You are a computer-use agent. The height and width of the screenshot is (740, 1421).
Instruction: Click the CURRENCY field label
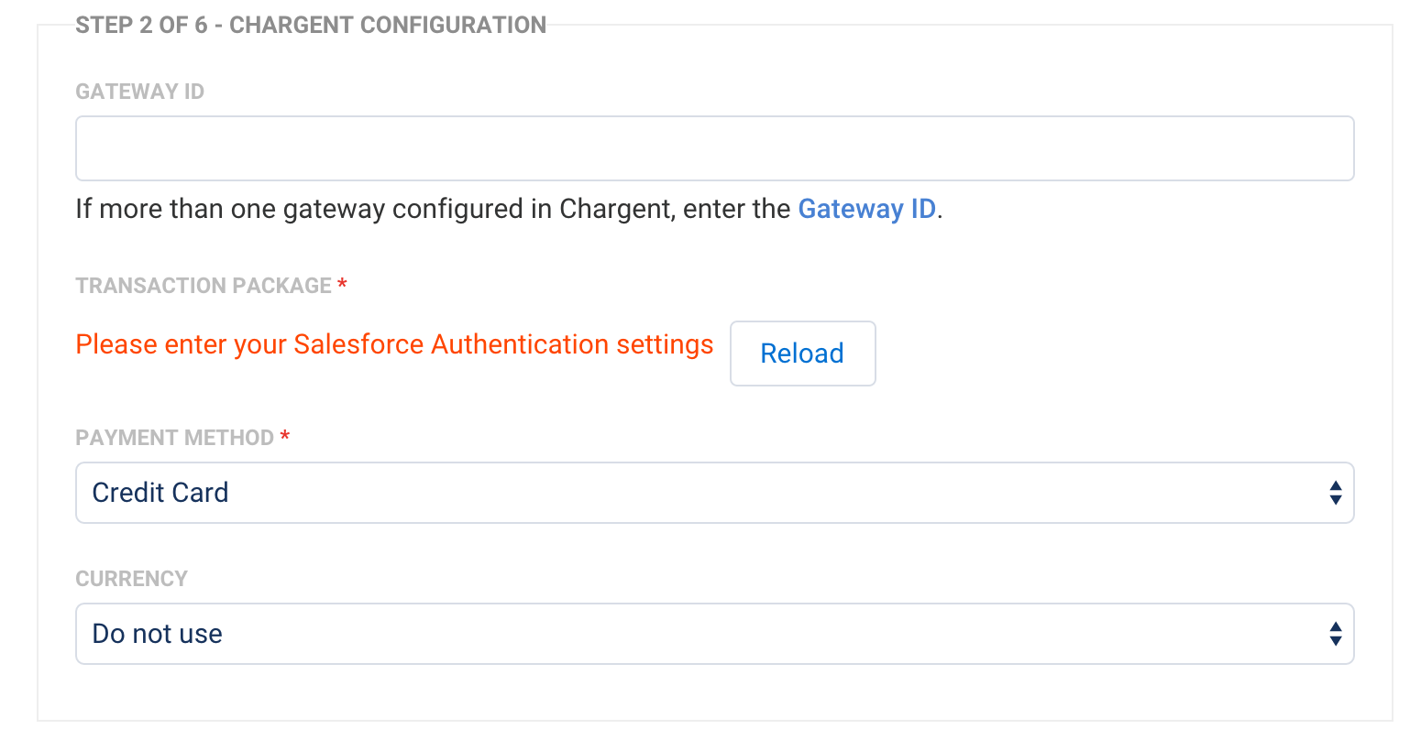(131, 579)
